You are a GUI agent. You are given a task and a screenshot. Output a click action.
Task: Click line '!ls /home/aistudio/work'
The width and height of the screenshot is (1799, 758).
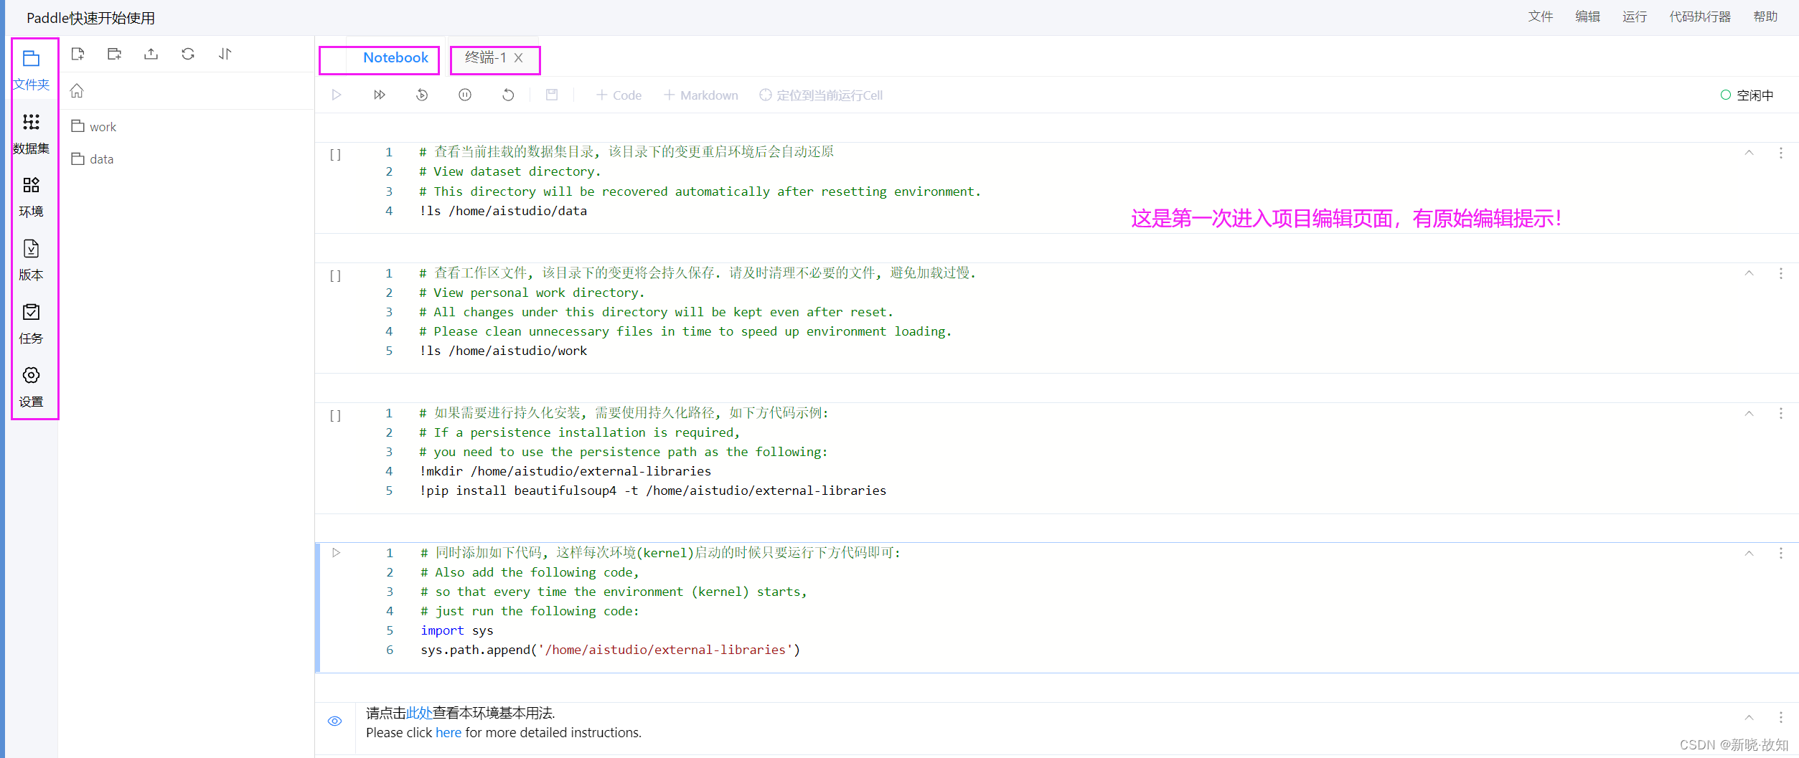pos(503,351)
